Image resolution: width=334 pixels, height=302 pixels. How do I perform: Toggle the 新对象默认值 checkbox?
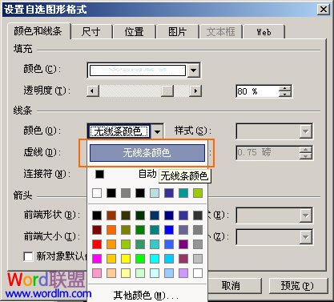point(28,256)
